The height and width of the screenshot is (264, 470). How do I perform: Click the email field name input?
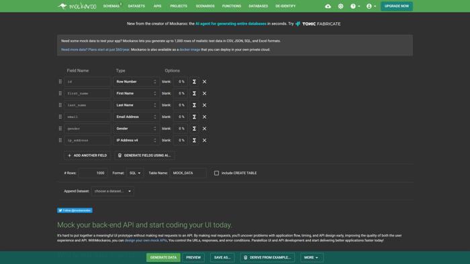click(87, 117)
